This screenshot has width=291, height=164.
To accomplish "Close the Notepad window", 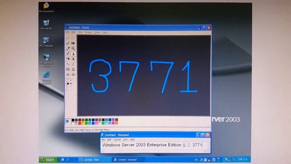I will pyautogui.click(x=208, y=135).
